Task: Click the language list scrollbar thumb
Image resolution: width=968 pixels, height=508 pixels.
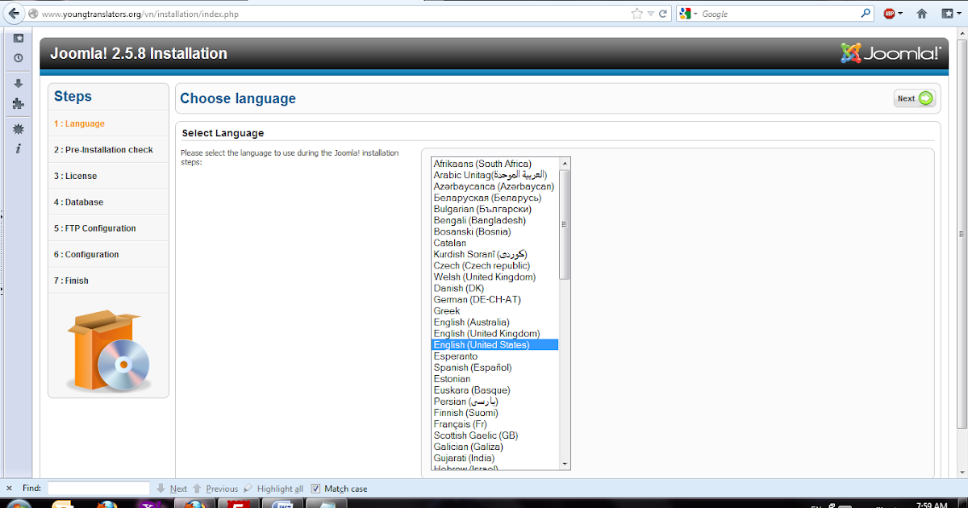Action: 565,224
